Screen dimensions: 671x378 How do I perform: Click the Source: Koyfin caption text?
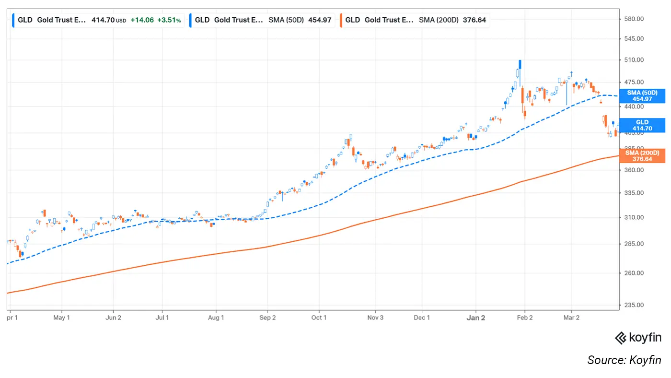click(624, 360)
